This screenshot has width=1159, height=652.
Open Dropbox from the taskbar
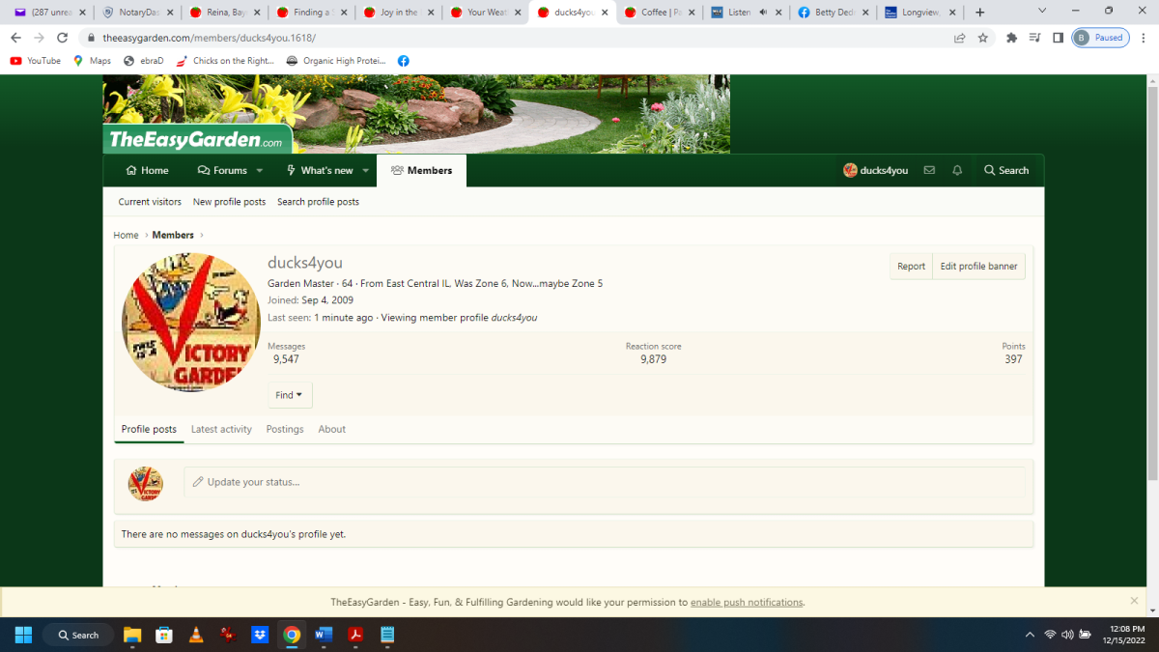(260, 635)
